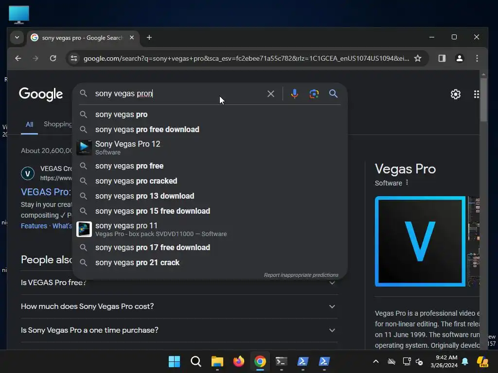Expand 'Is Sony Vegas Pro a one time purchase?'
The width and height of the screenshot is (498, 373).
click(179, 330)
